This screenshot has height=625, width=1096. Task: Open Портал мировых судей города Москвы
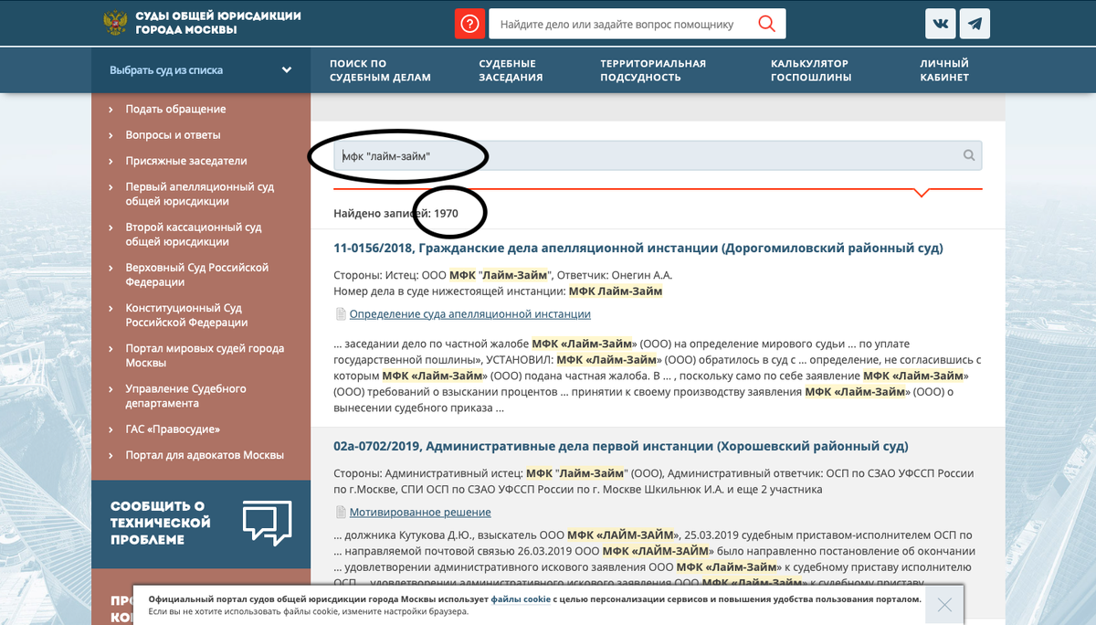click(x=205, y=355)
